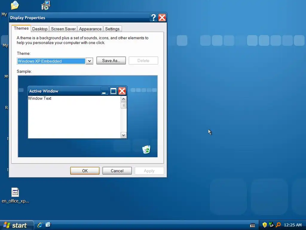Open the Start menu
Screen dimensions: 306x230
point(16,225)
